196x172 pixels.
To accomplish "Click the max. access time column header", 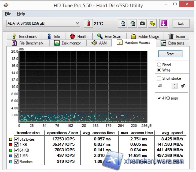I will pos(137,133).
